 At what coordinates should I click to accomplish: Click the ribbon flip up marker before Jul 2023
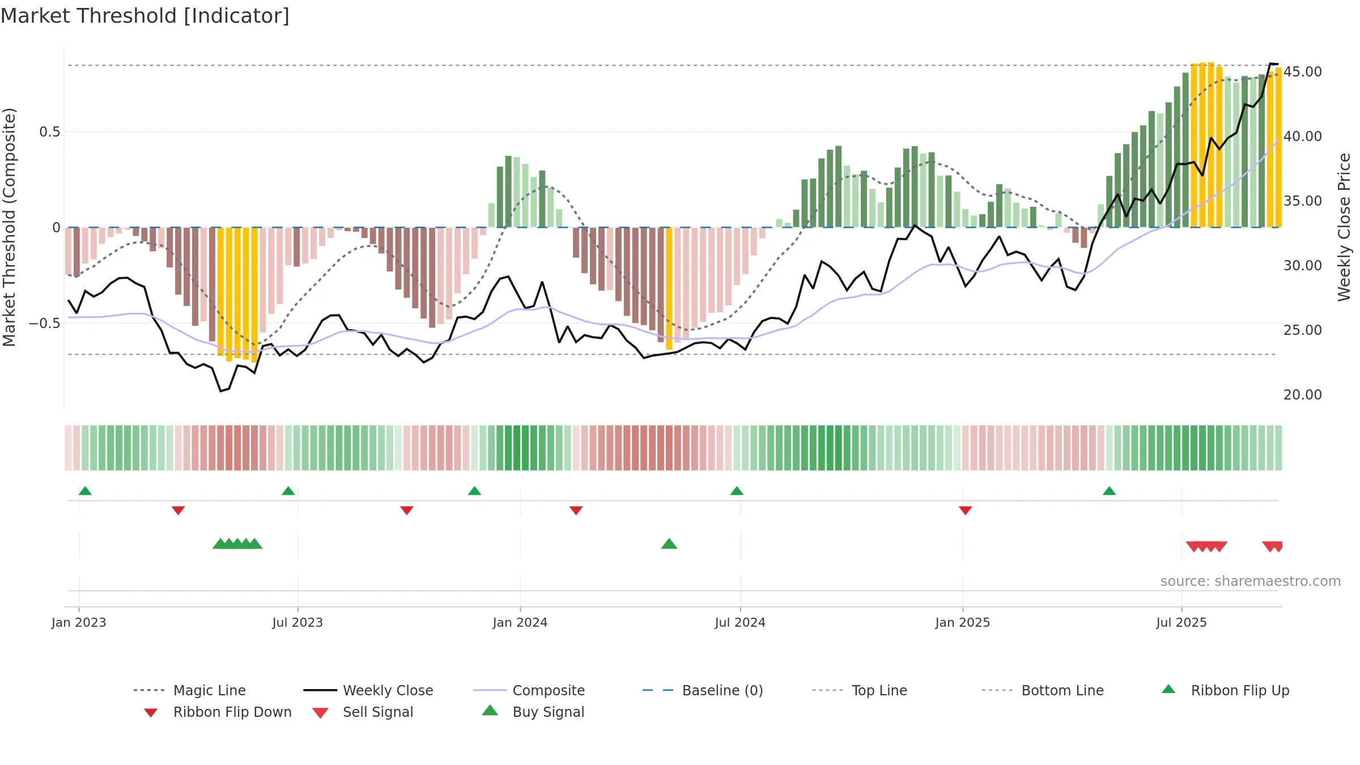click(288, 491)
